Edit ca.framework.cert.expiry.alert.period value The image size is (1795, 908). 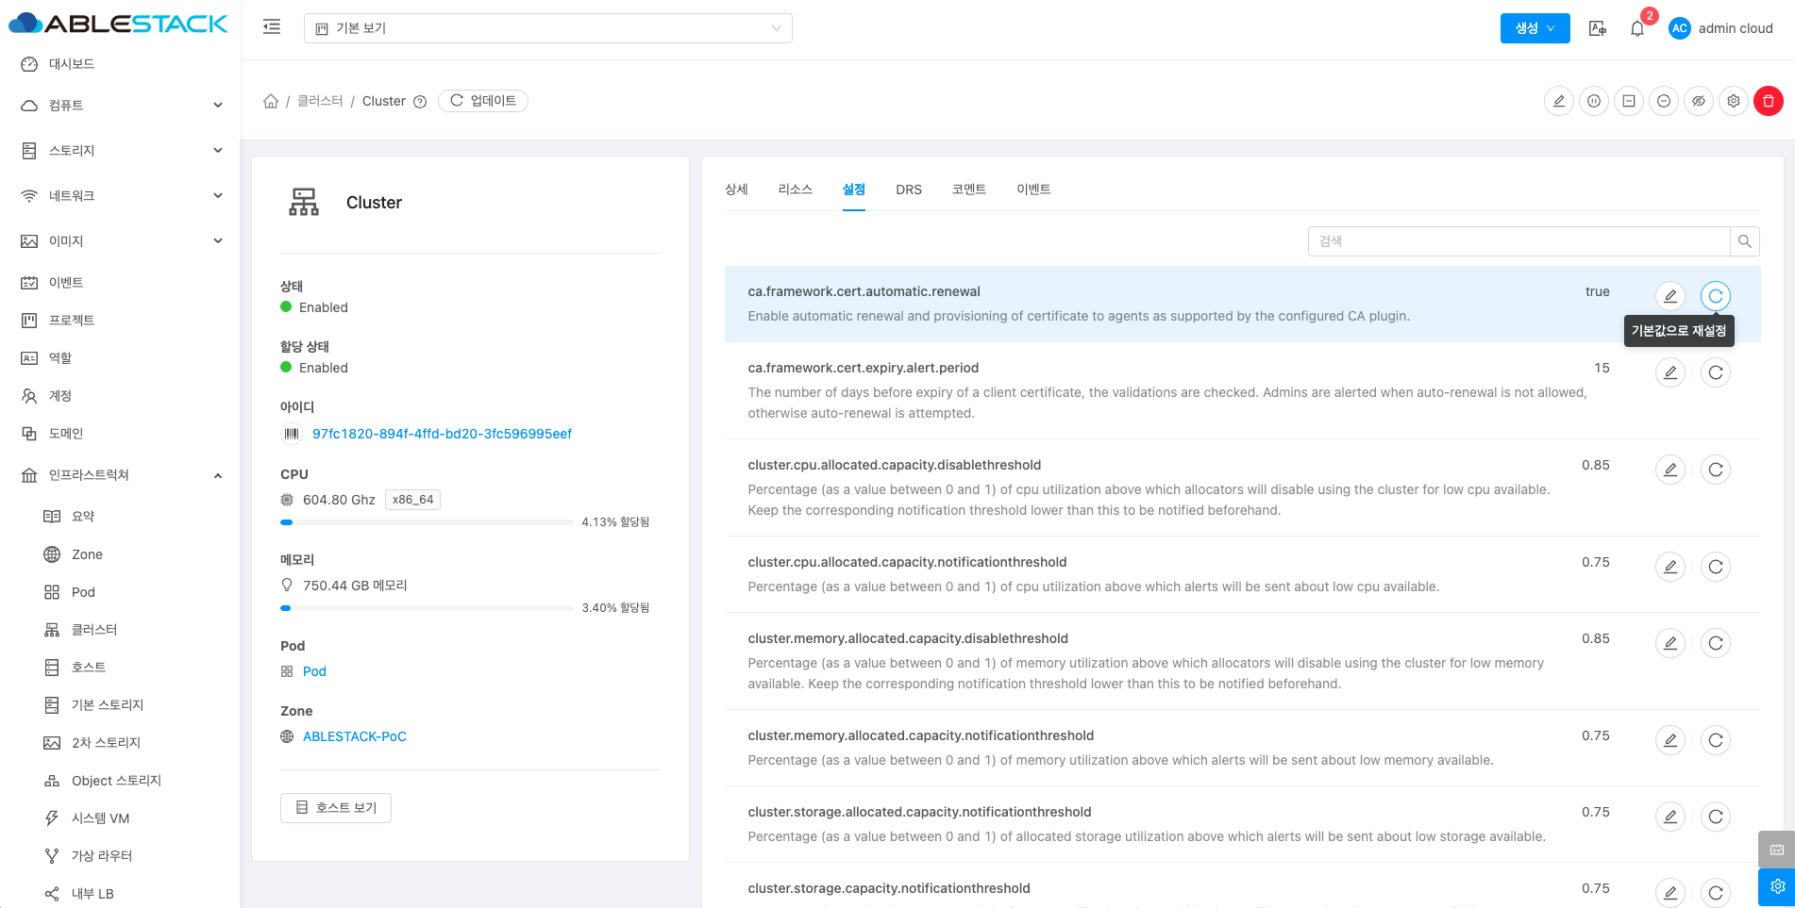click(1669, 372)
